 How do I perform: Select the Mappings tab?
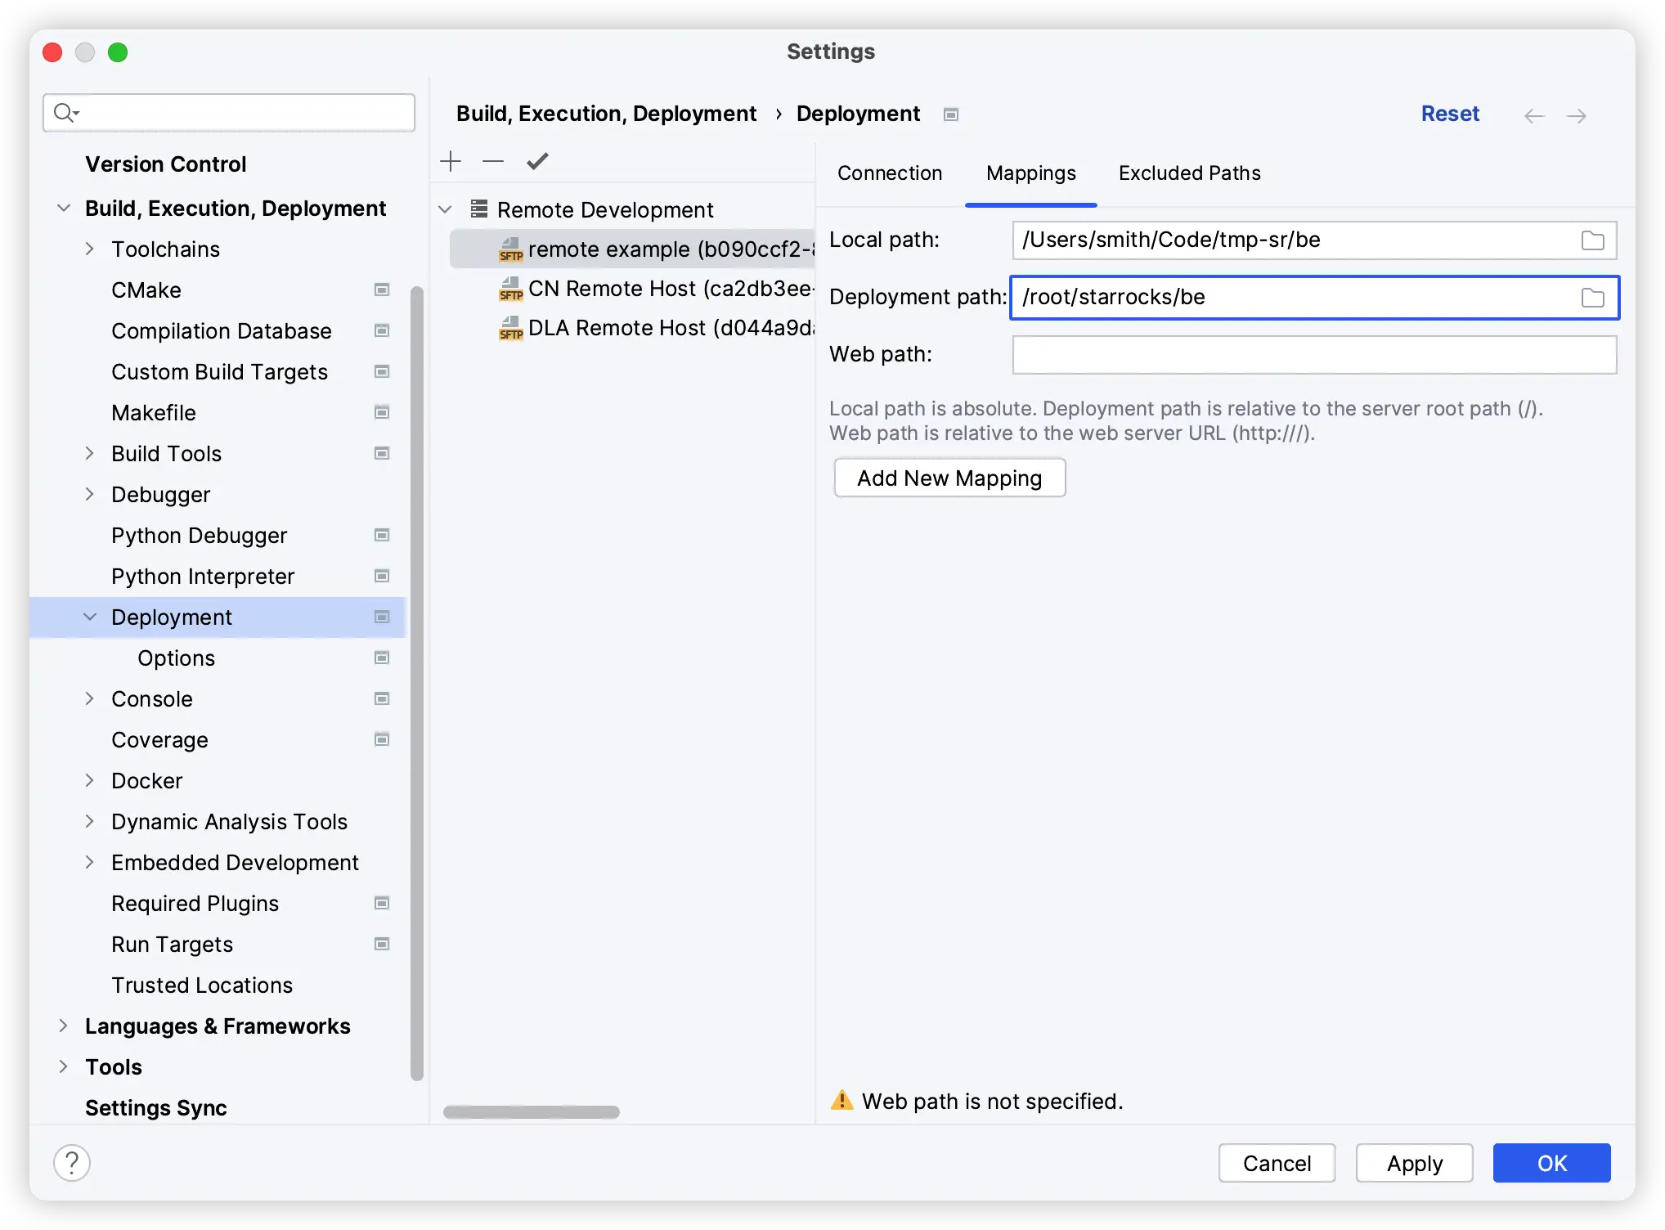pyautogui.click(x=1030, y=171)
